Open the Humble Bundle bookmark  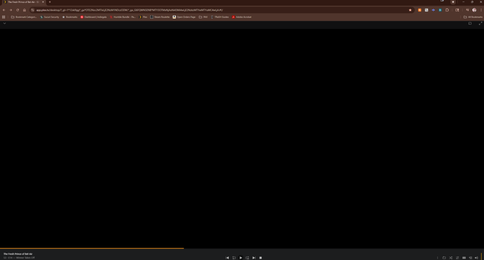coord(122,17)
